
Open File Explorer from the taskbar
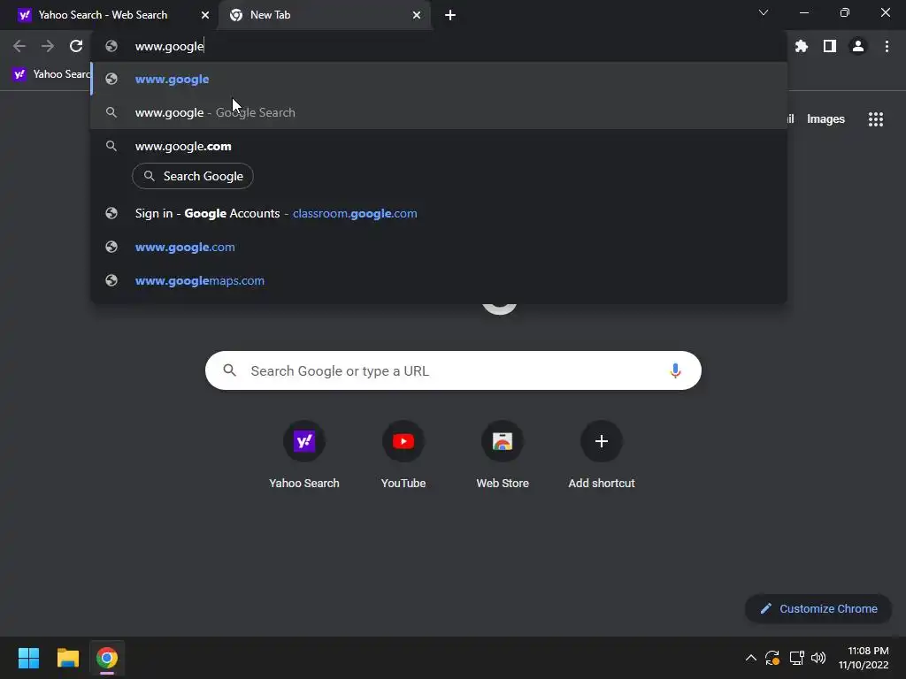(67, 658)
